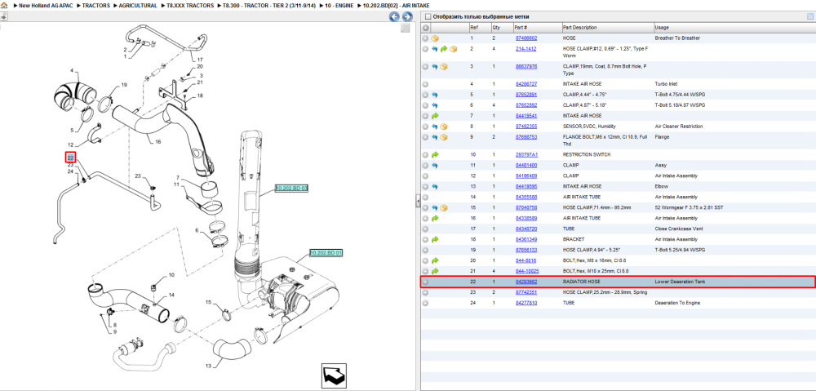The image size is (816, 391).
Task: Select callout 16 on the diagram
Action: tap(157, 141)
